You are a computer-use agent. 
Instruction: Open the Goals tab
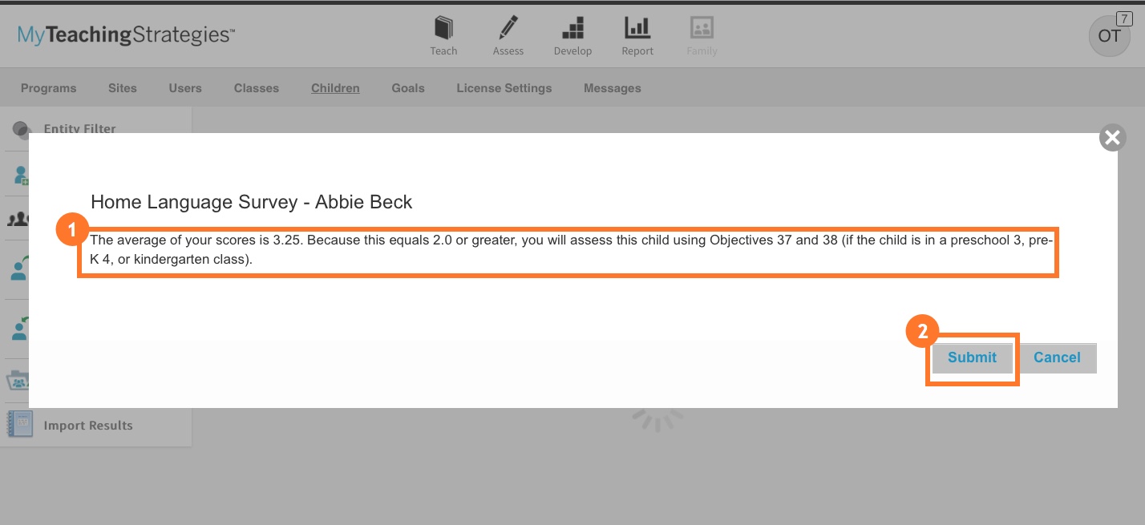tap(408, 88)
